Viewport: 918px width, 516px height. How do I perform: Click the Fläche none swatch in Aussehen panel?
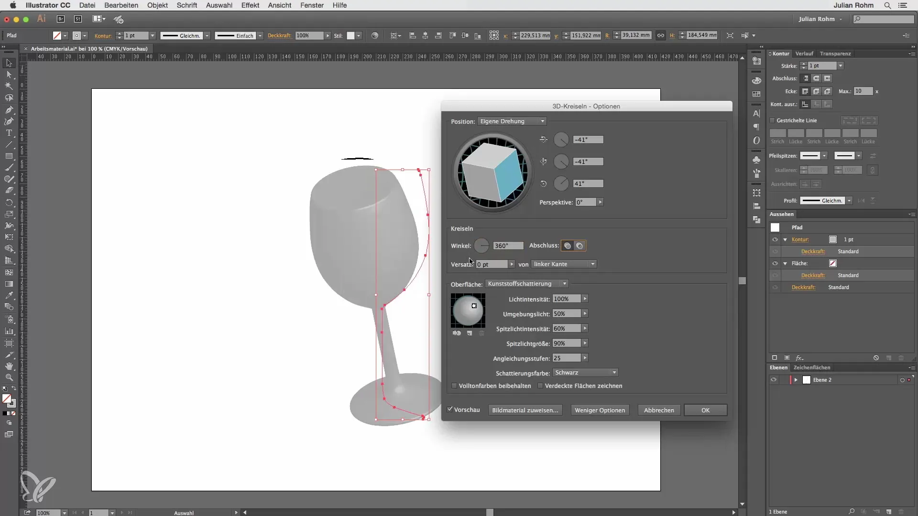(x=833, y=263)
